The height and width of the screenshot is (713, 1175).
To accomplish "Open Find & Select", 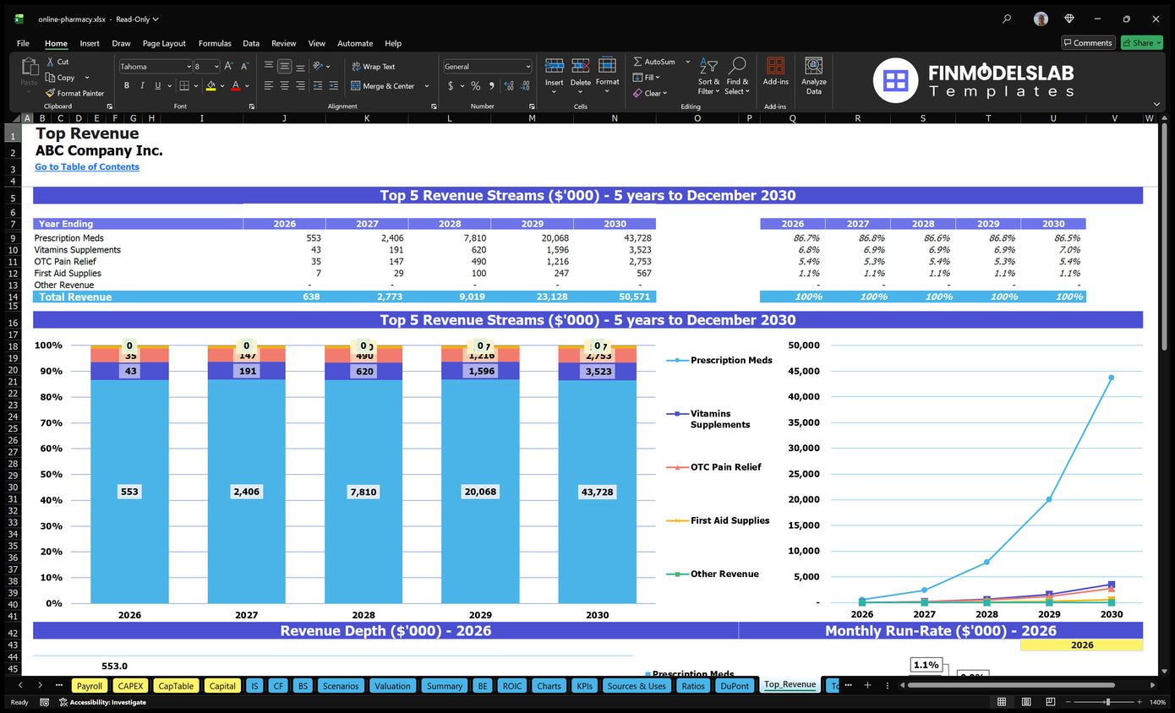I will 737,76.
